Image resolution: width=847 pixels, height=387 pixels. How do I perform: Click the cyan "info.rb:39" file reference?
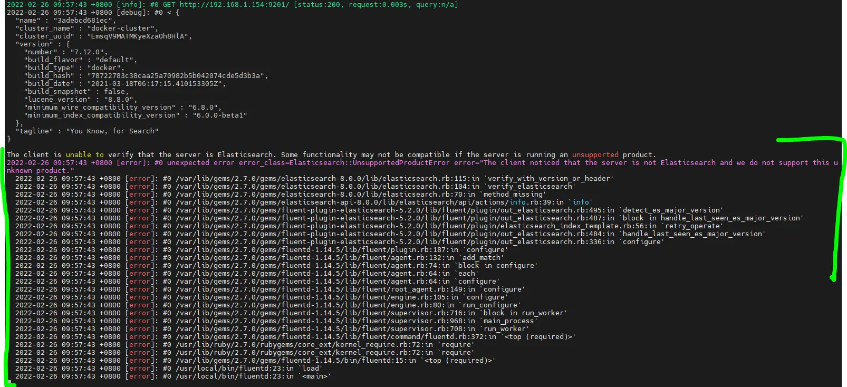point(532,202)
